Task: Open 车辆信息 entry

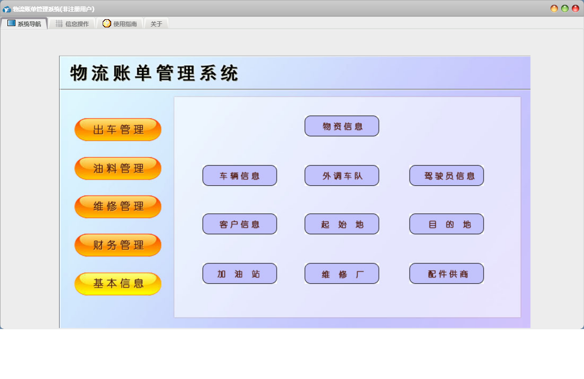Action: click(x=240, y=176)
